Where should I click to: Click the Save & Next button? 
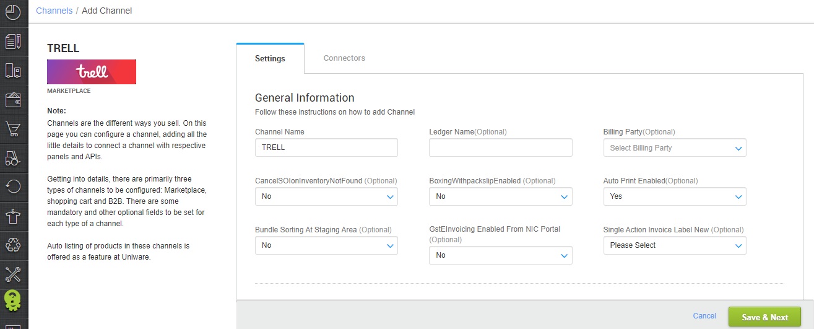[764, 317]
